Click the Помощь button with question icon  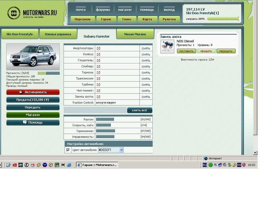point(33,122)
